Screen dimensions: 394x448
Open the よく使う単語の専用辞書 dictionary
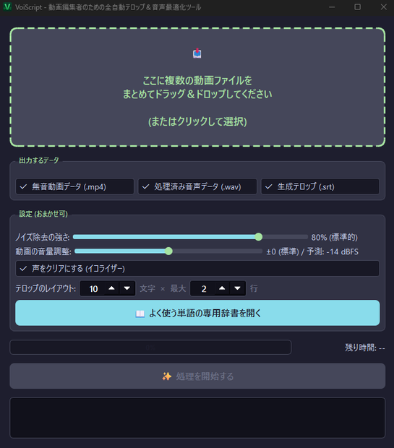tap(197, 313)
